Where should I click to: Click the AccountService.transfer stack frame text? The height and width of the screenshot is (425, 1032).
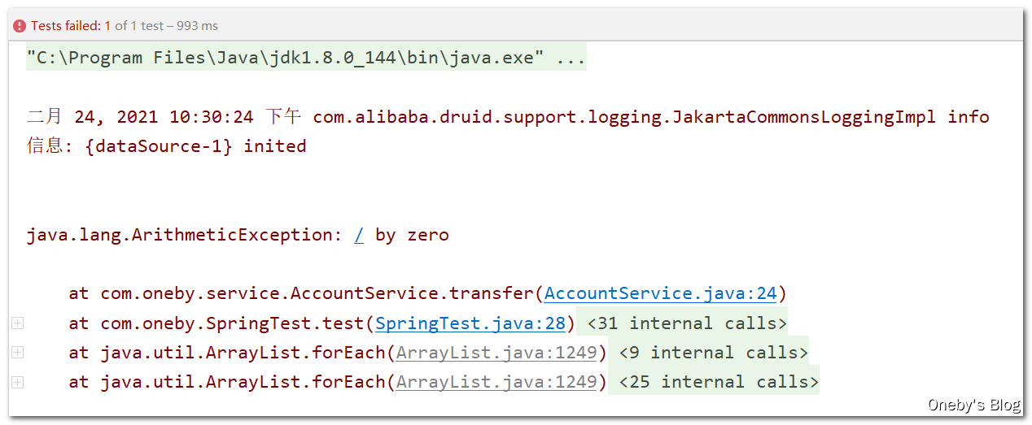[317, 293]
